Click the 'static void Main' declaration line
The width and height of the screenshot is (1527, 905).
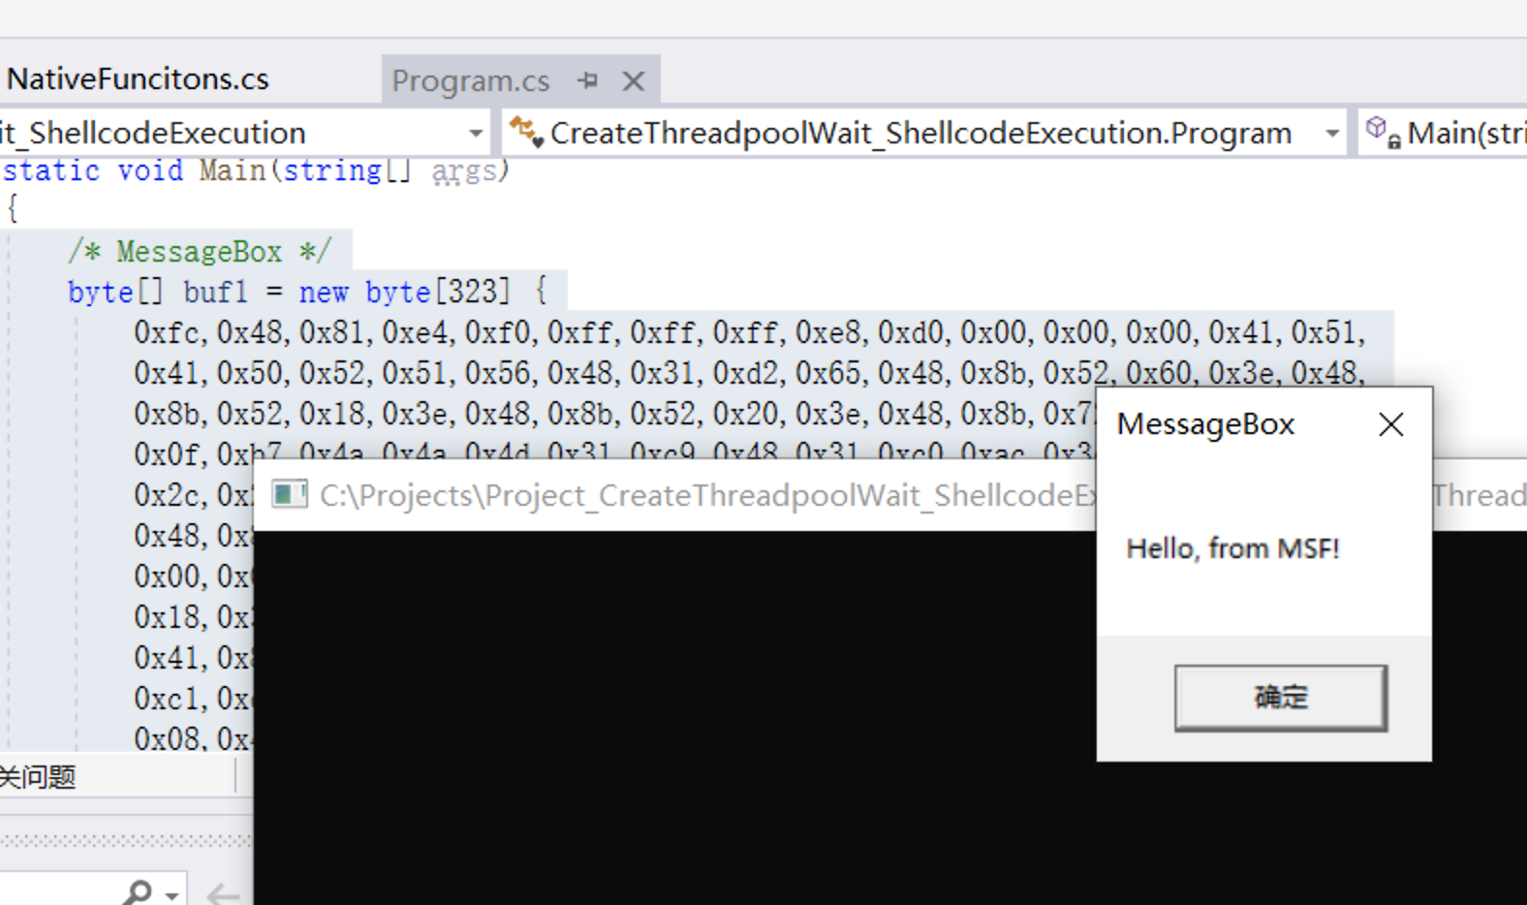256,171
